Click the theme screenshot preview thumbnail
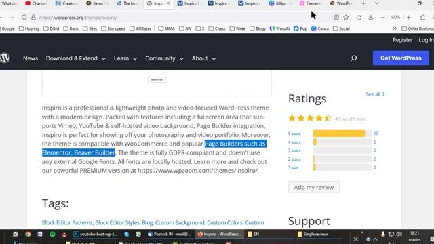Screen dimensions: 434x244 tap(157, 83)
